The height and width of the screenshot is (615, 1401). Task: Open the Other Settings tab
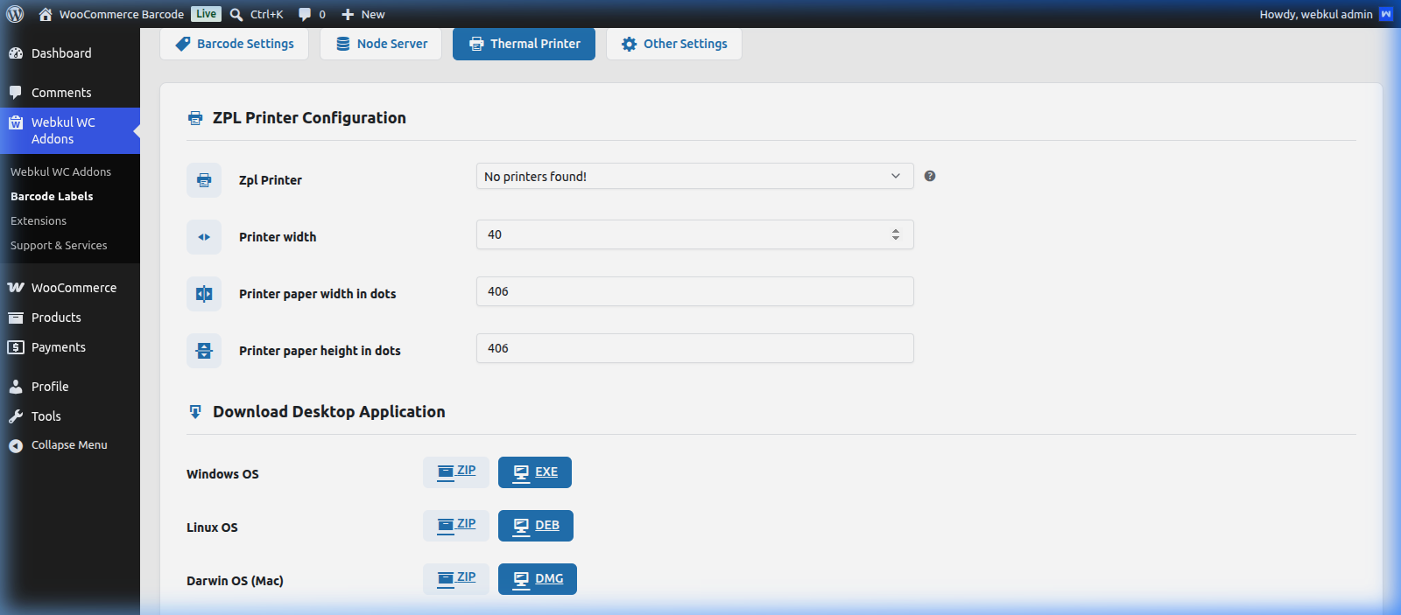point(674,44)
